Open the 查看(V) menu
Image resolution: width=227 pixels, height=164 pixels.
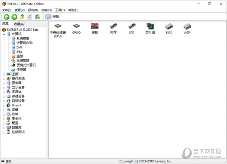click(20, 10)
